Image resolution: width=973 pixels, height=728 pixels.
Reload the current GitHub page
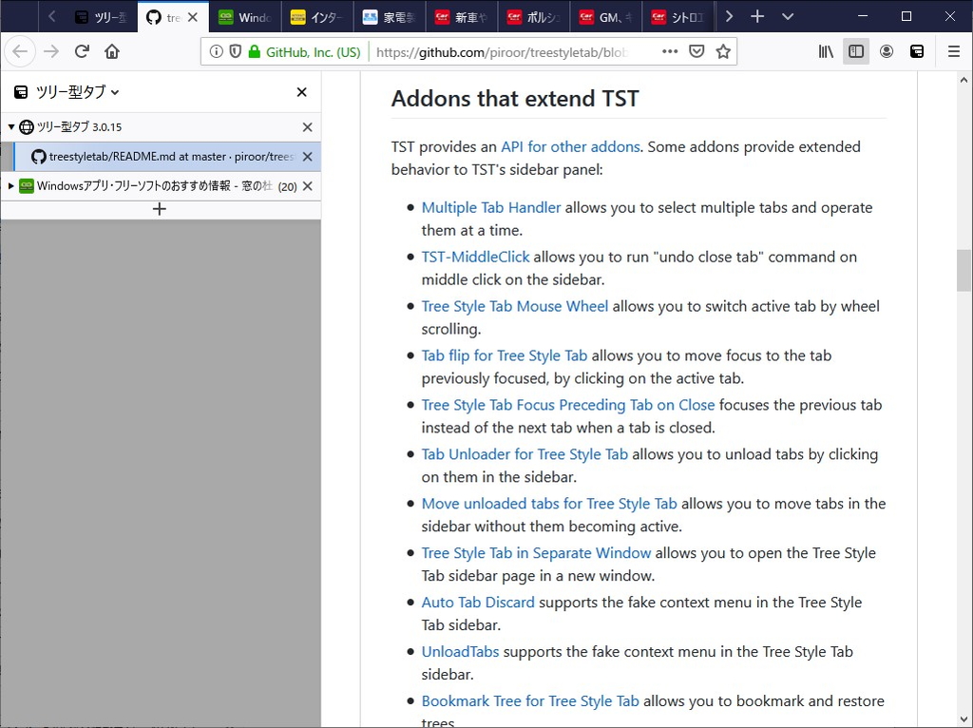pos(82,51)
